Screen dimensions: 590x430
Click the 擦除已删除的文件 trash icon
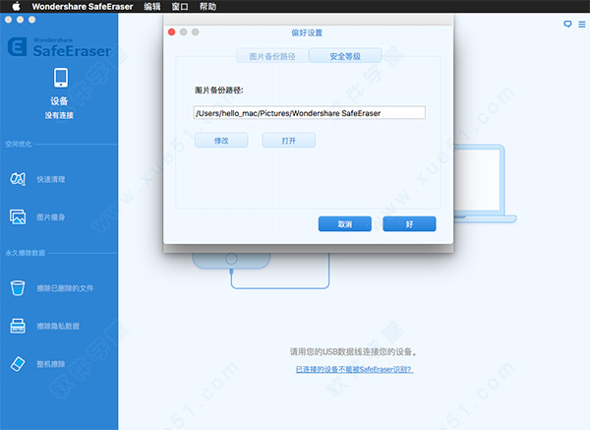pyautogui.click(x=19, y=287)
